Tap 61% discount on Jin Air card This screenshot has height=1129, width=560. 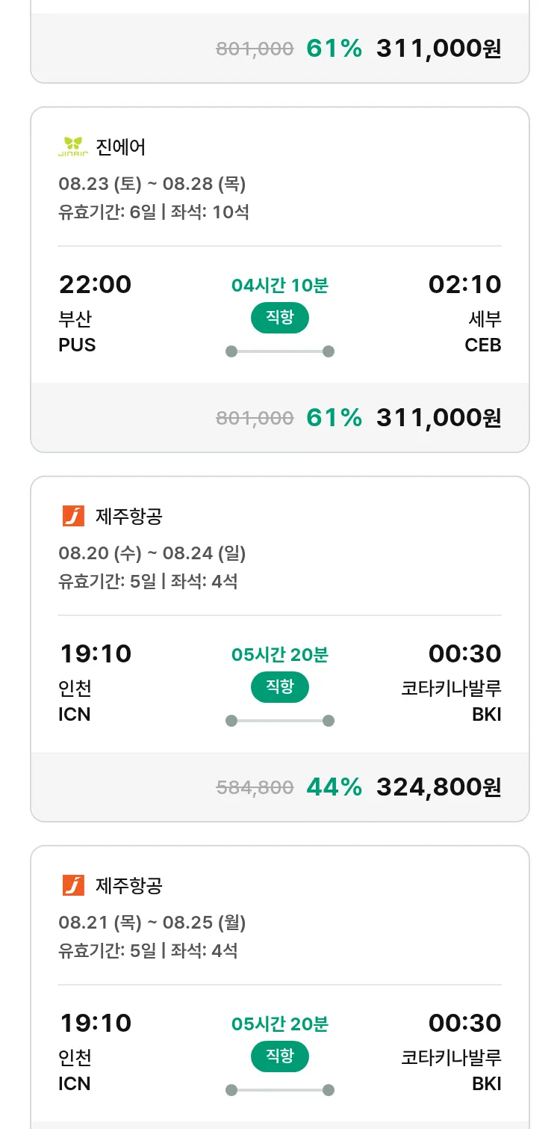[334, 417]
